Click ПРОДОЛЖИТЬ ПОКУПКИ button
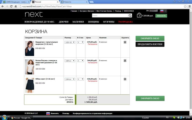This screenshot has width=192, height=120. (150, 44)
